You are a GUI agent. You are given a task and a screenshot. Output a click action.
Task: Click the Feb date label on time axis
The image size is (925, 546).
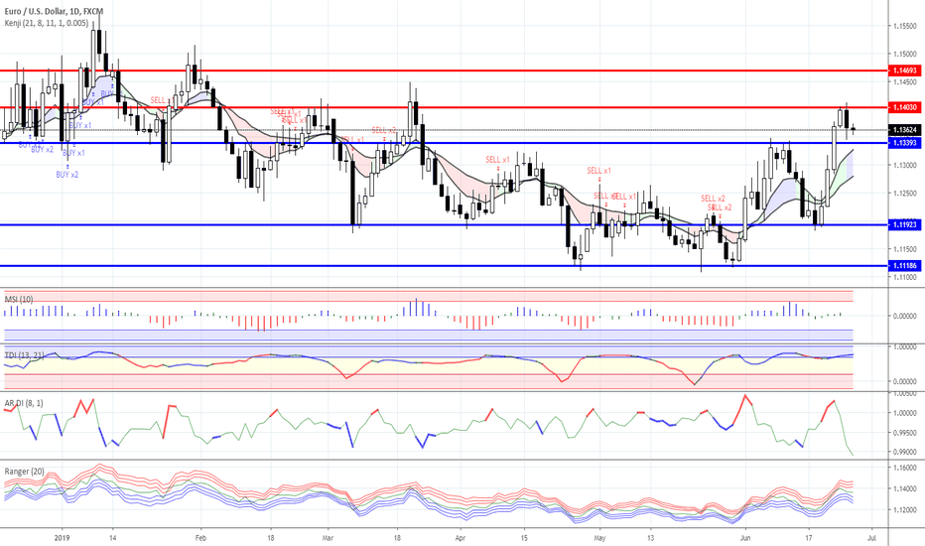[x=200, y=538]
